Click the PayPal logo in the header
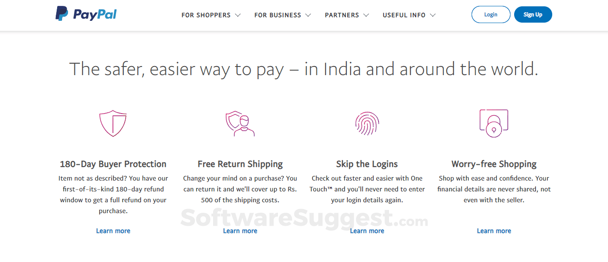 (86, 14)
